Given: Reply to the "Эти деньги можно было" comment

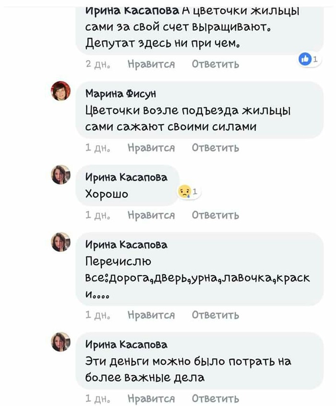Looking at the screenshot, I should 216,398.
